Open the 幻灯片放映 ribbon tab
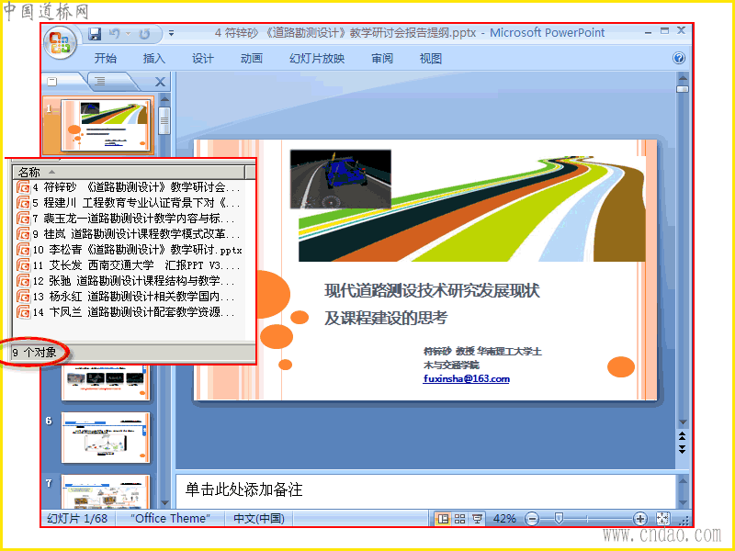Viewport: 735px width, 551px height. click(317, 58)
